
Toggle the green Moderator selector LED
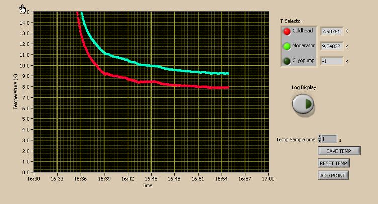(x=287, y=46)
